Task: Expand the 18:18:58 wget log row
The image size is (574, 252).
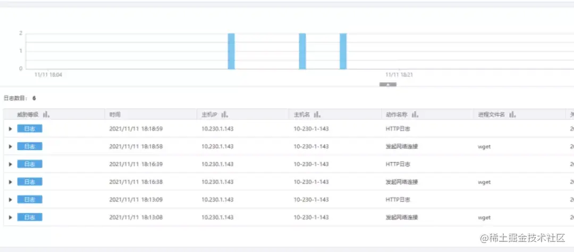Action: click(x=10, y=147)
